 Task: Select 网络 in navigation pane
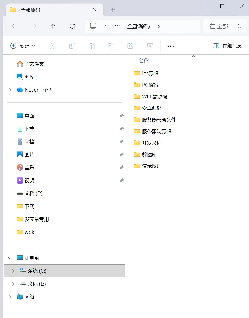[x=25, y=297]
